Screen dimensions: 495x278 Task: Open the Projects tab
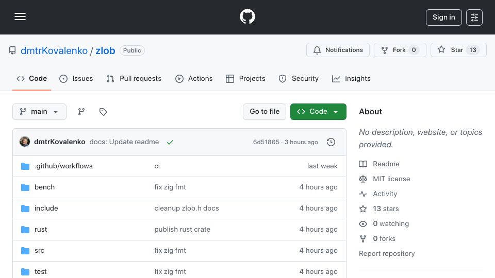click(x=245, y=78)
